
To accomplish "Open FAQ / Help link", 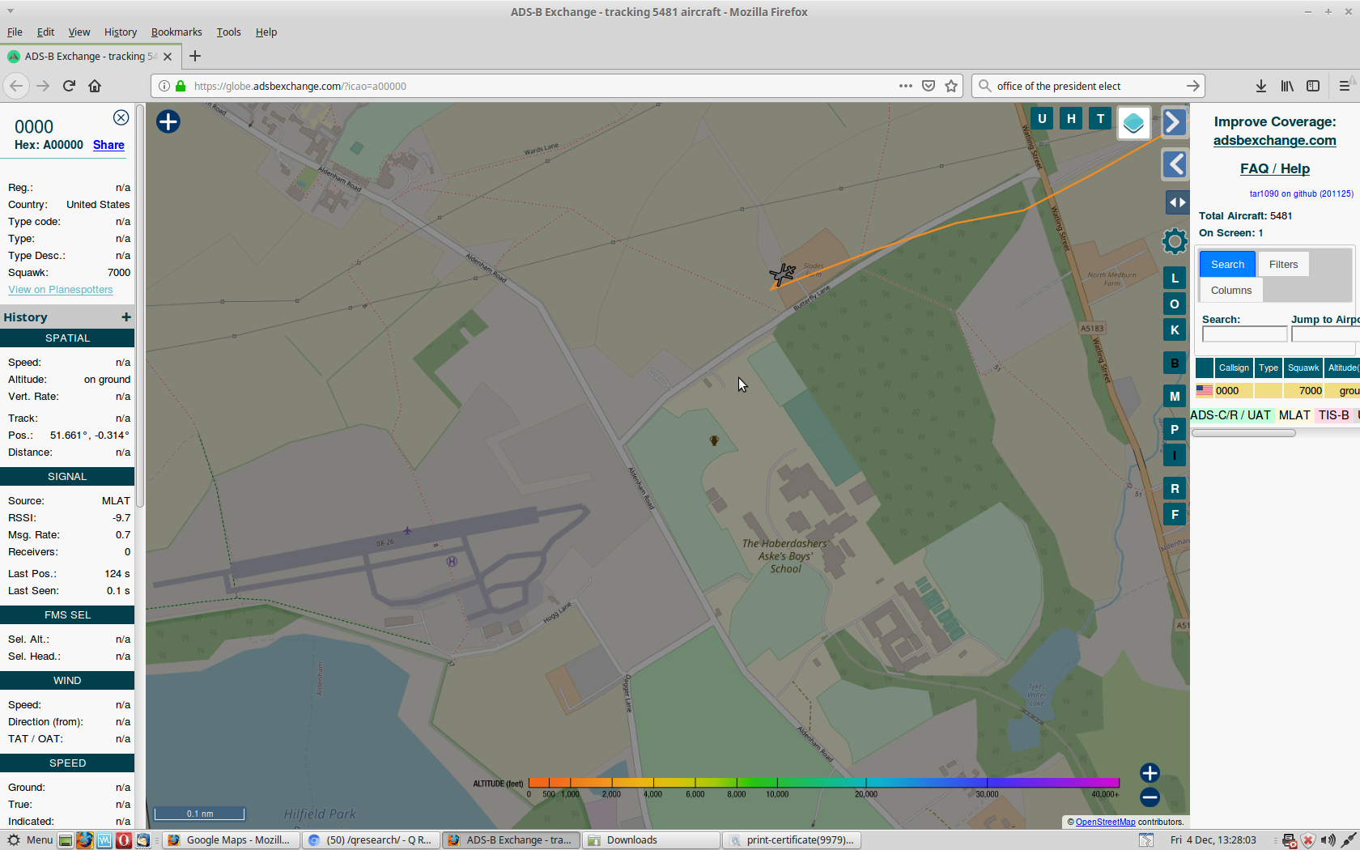I will pyautogui.click(x=1274, y=168).
